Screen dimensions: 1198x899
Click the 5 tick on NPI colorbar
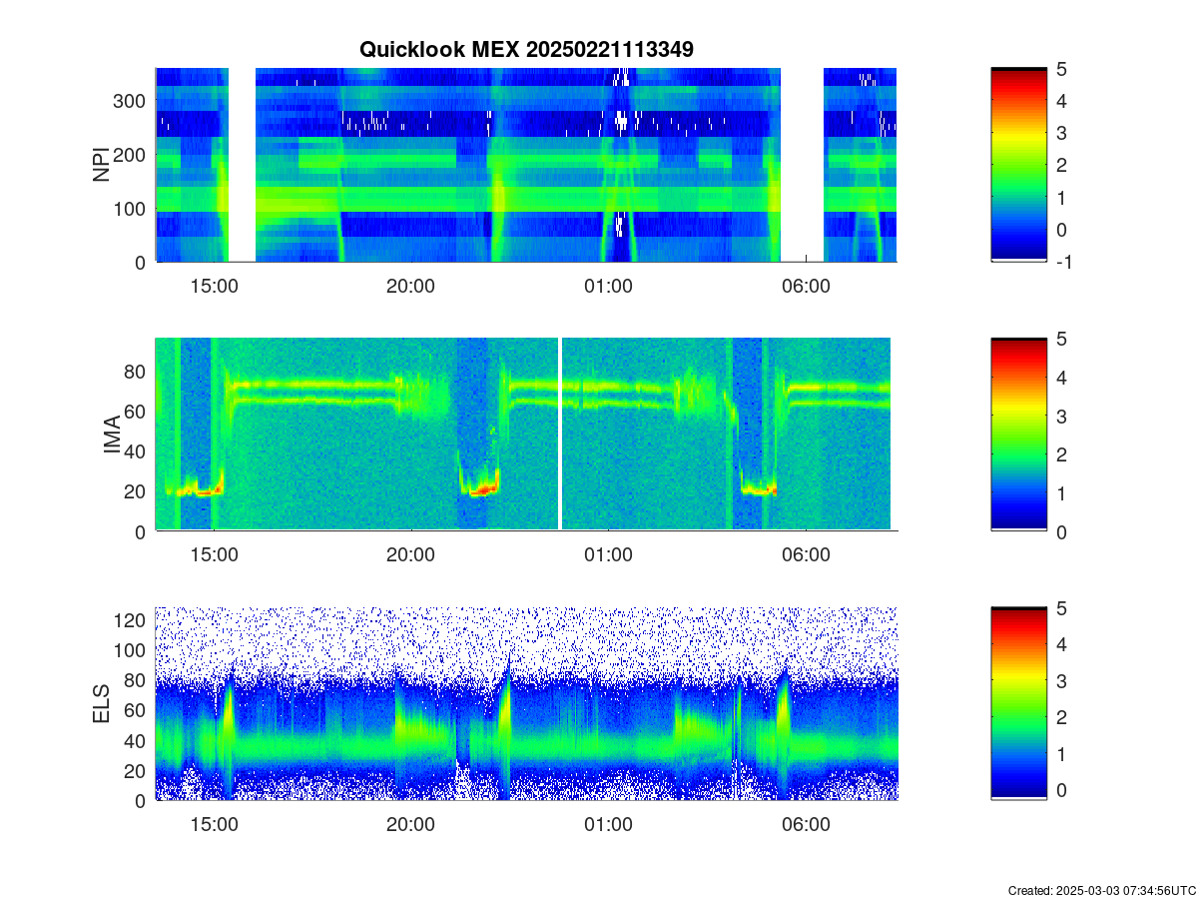pyautogui.click(x=1061, y=69)
